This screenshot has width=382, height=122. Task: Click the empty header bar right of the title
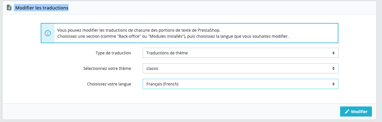222,8
